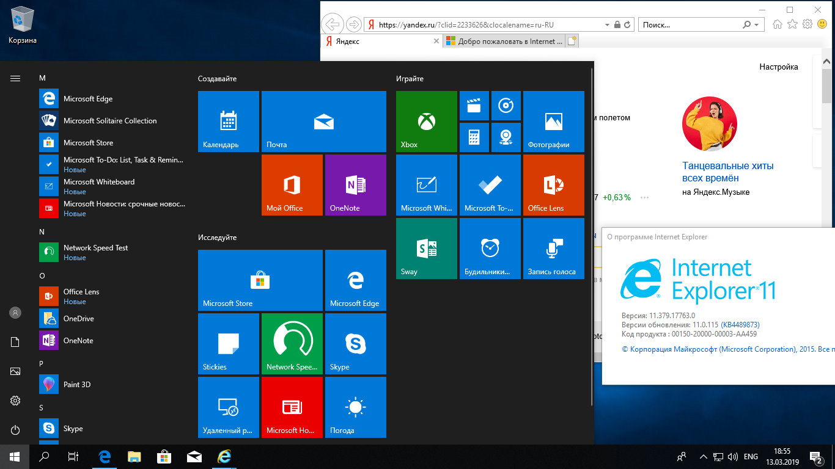
Task: Launch Paint 3D
Action: point(112,384)
